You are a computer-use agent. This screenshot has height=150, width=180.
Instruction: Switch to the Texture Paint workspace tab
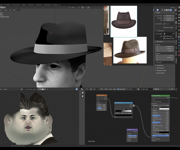click(16, 5)
